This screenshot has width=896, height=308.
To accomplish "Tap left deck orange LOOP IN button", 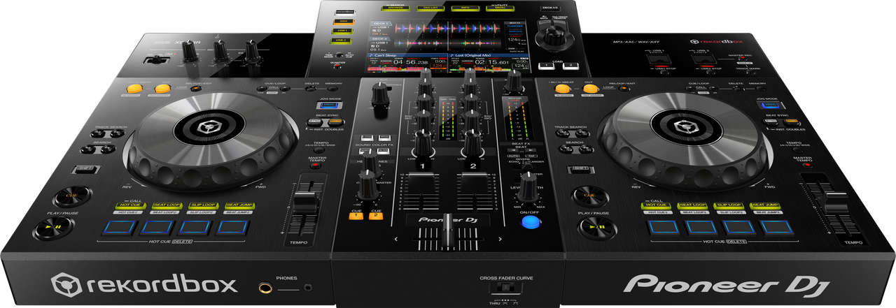I will 136,89.
